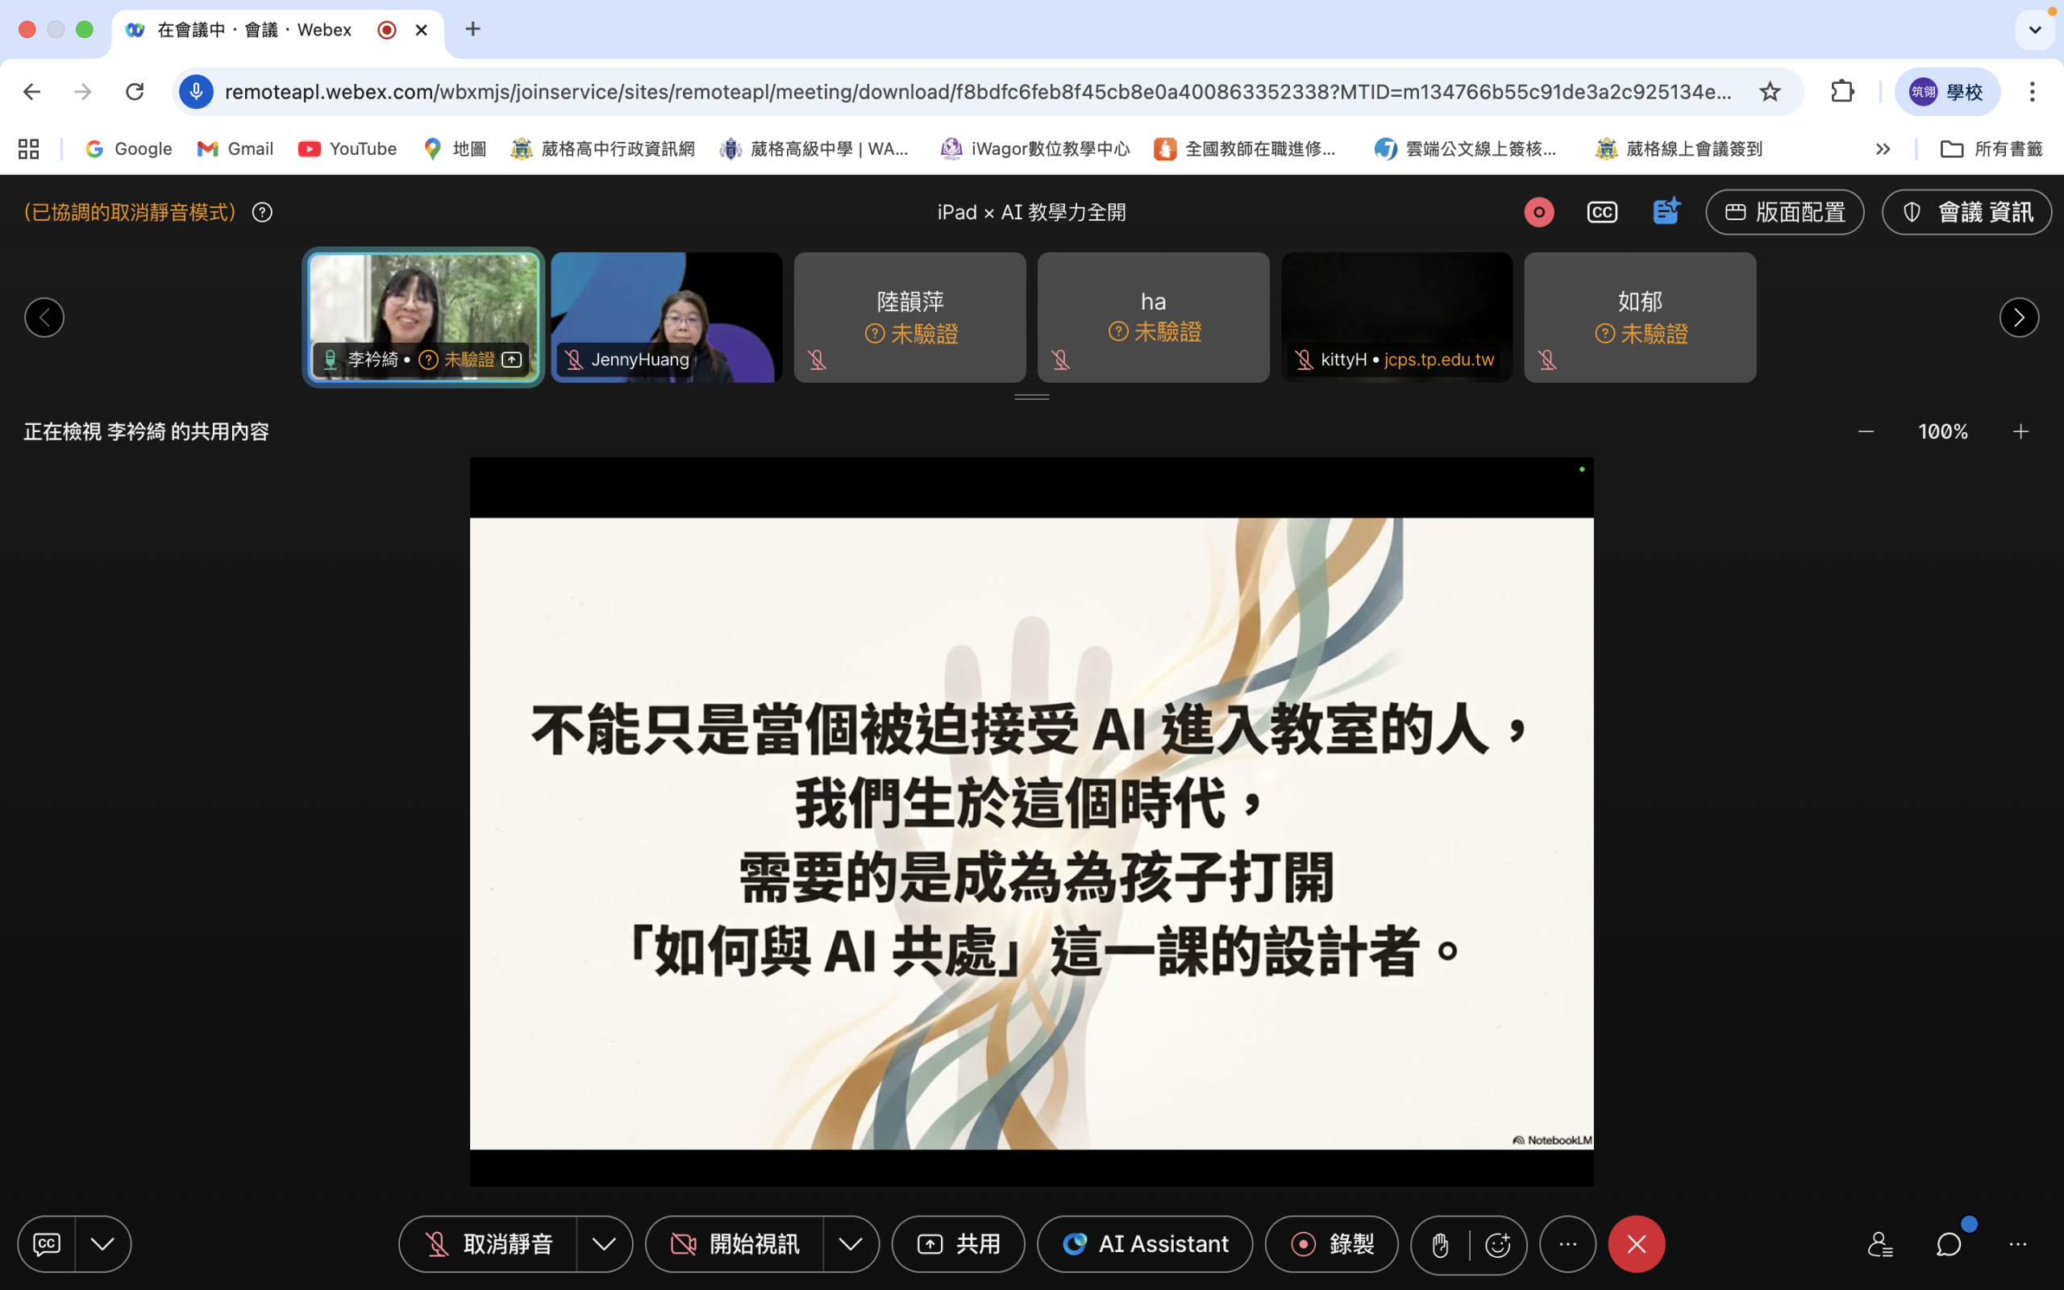The image size is (2064, 1290).
Task: Open the emoji reactions icon
Action: coord(1498,1245)
